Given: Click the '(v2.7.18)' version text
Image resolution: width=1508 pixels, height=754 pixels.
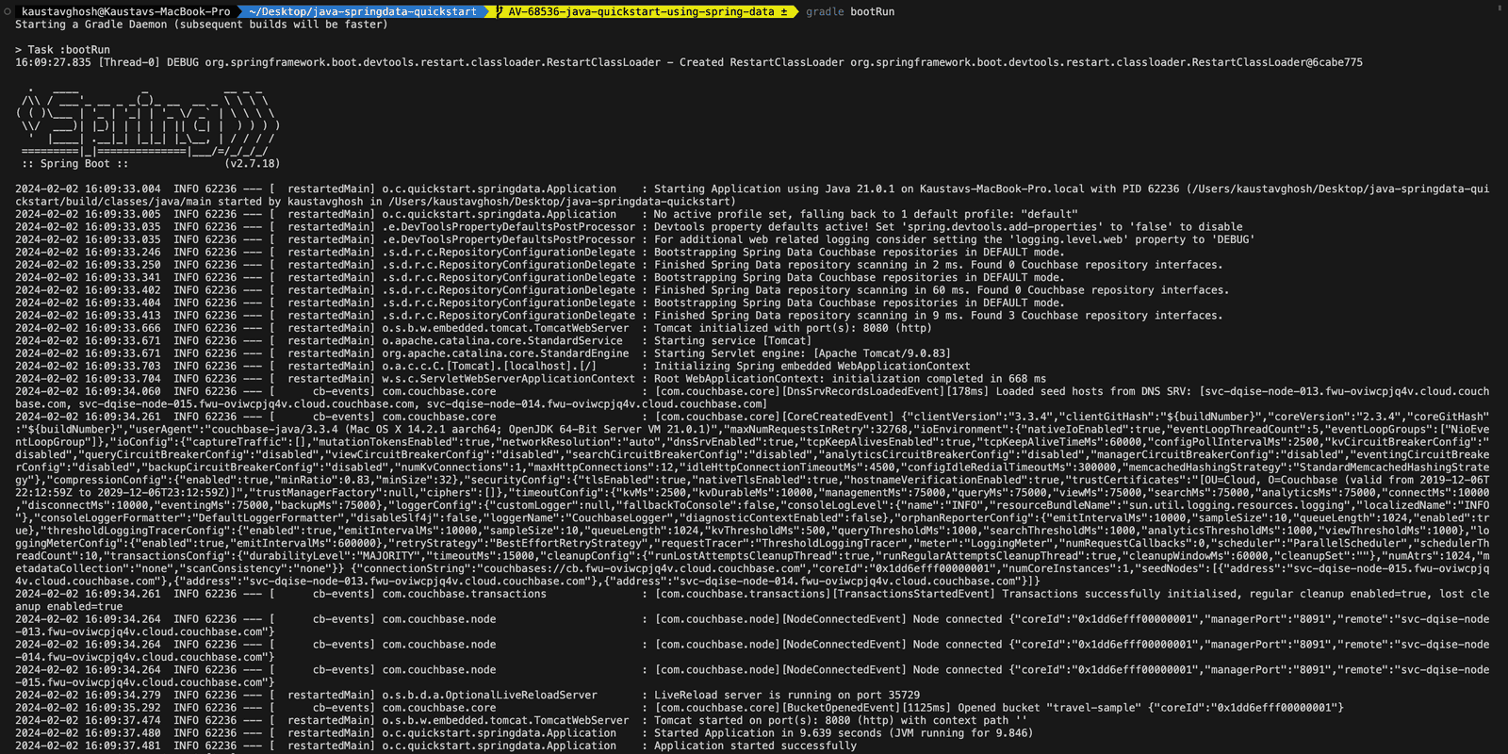Looking at the screenshot, I should point(253,164).
